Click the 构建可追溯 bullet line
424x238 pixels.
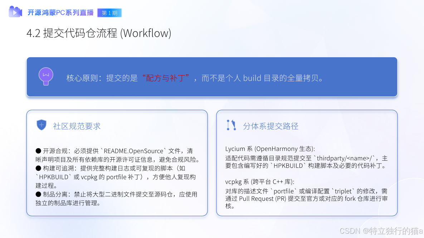click(x=111, y=168)
